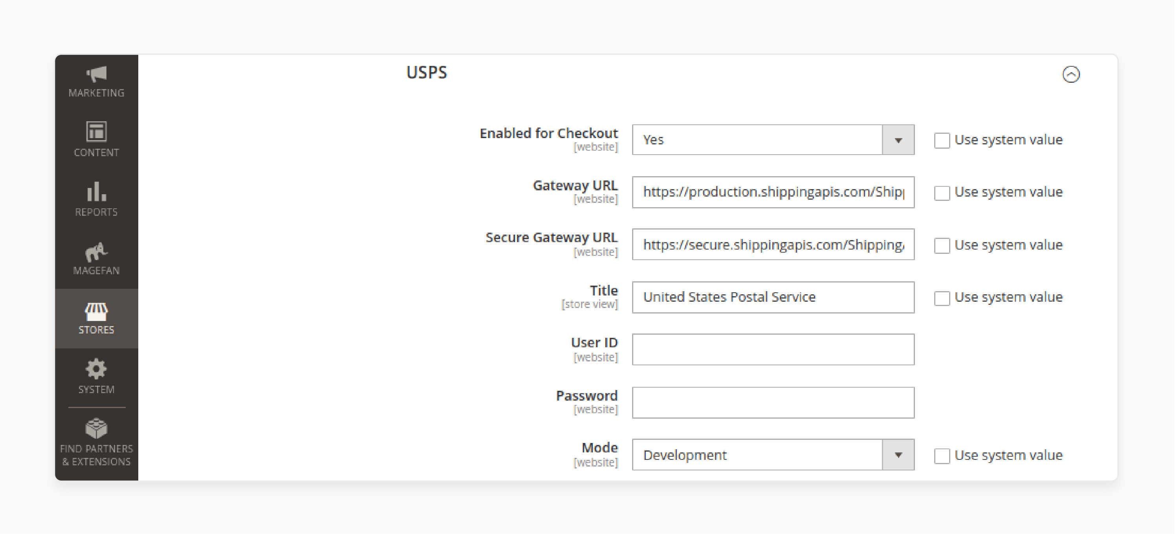Collapse the USPS section with circle arrow

click(1071, 74)
